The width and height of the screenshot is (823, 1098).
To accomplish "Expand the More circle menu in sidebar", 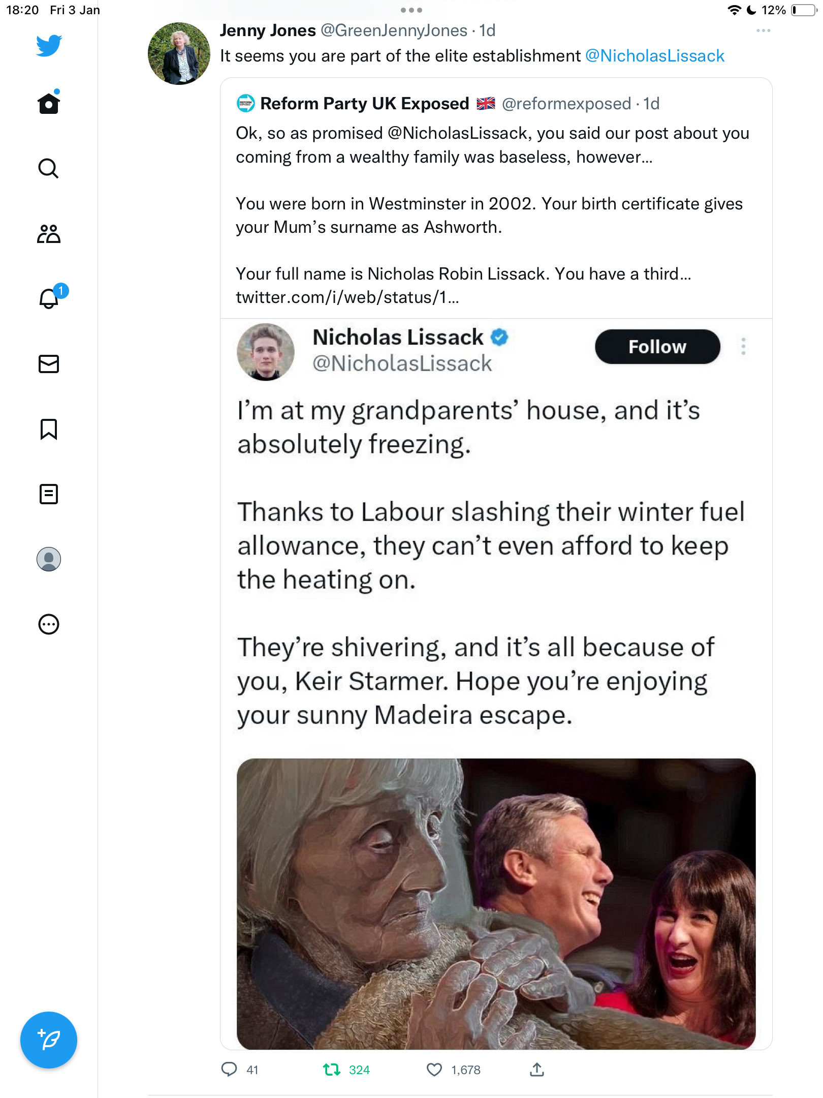I will click(49, 624).
